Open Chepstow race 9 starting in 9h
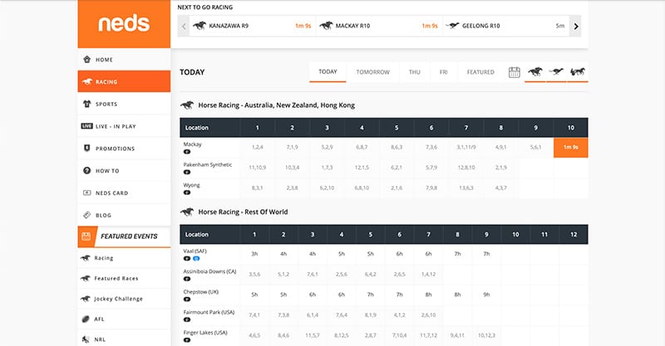The height and width of the screenshot is (346, 665). click(486, 295)
